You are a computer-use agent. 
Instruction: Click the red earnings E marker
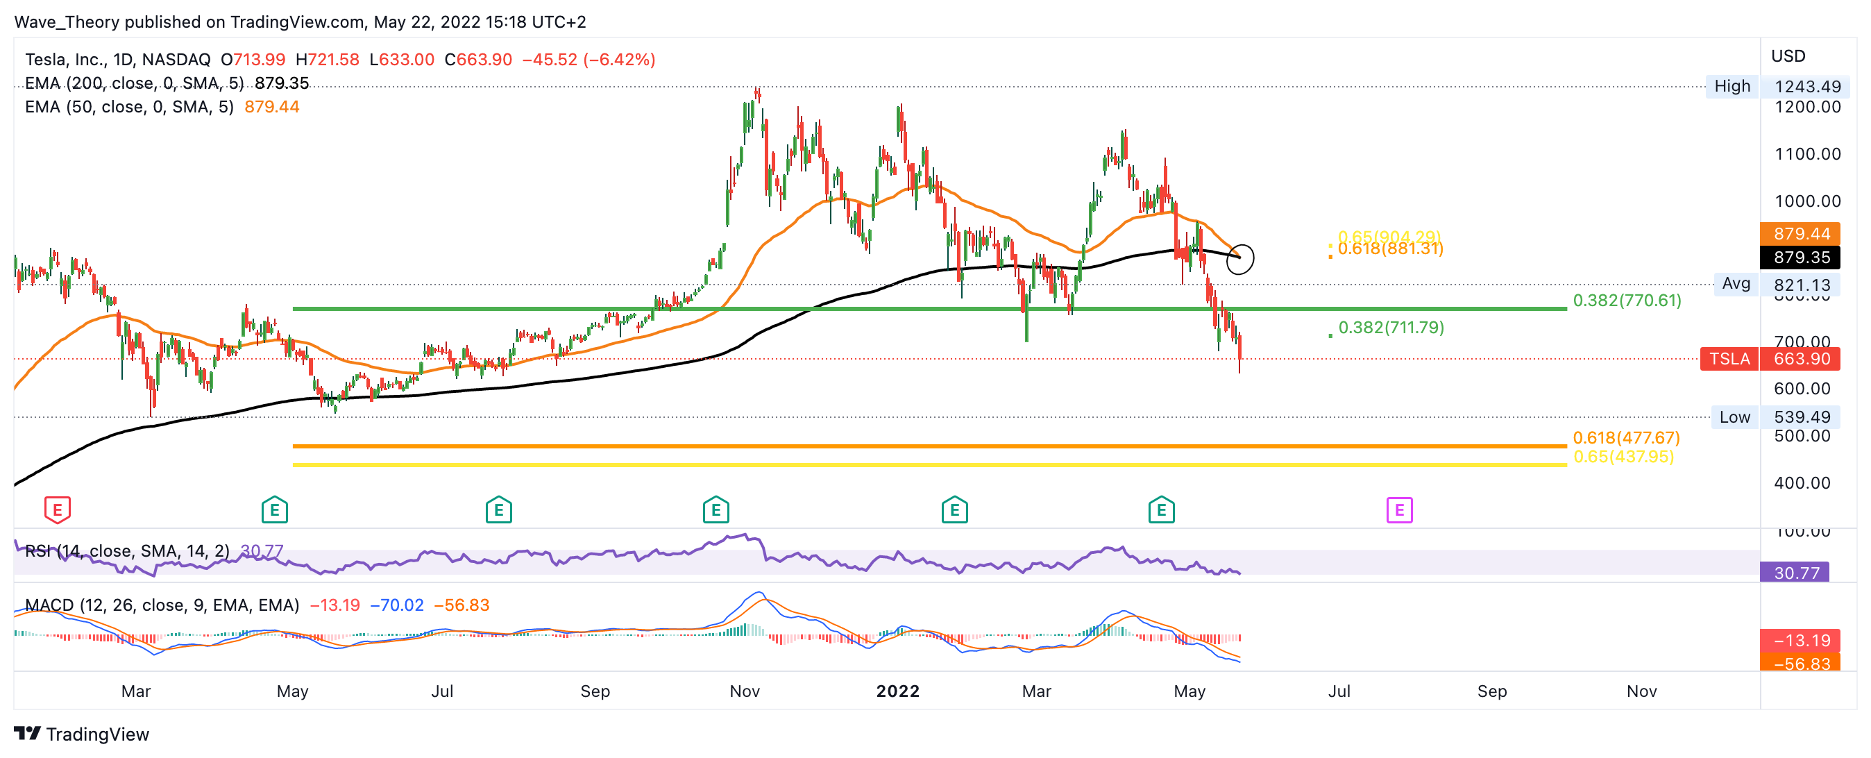click(58, 509)
